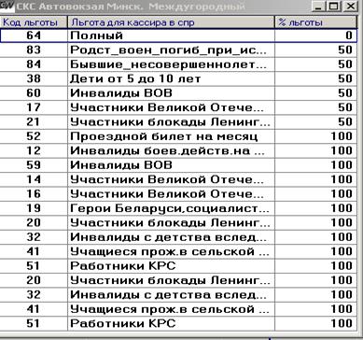Viewport: 363px width, 340px height.
Task: Click the 0 percent value for Полный
Action: point(315,35)
